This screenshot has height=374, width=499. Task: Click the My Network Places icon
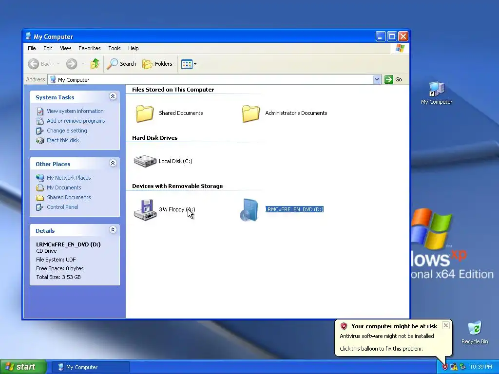pyautogui.click(x=40, y=178)
